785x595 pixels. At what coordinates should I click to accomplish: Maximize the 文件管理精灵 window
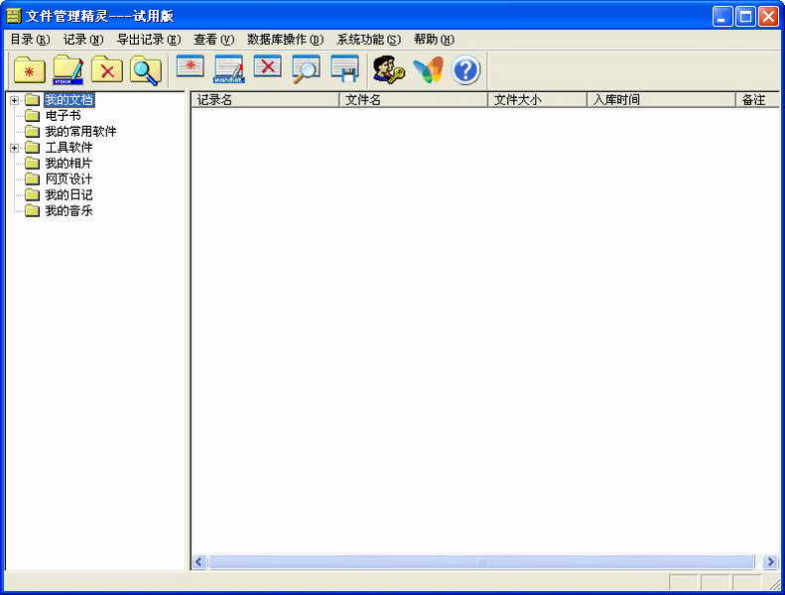click(745, 17)
